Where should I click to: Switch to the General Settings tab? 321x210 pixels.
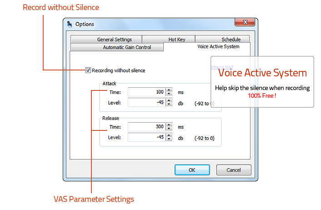pos(106,39)
